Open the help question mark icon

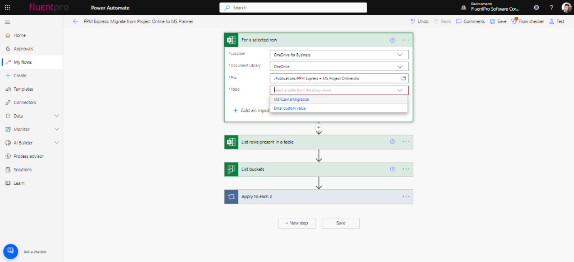(x=552, y=7)
